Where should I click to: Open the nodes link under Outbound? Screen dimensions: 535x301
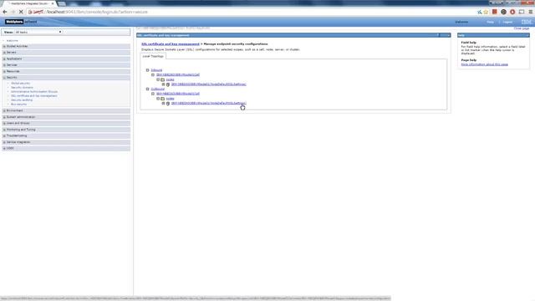pyautogui.click(x=170, y=99)
